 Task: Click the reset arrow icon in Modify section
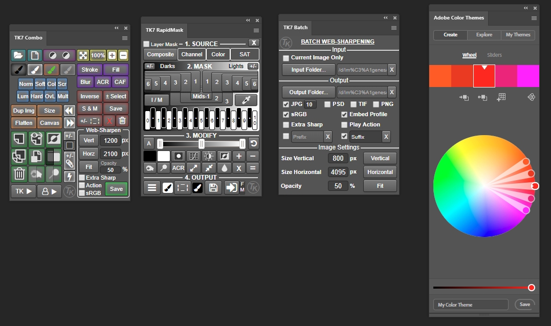[253, 143]
